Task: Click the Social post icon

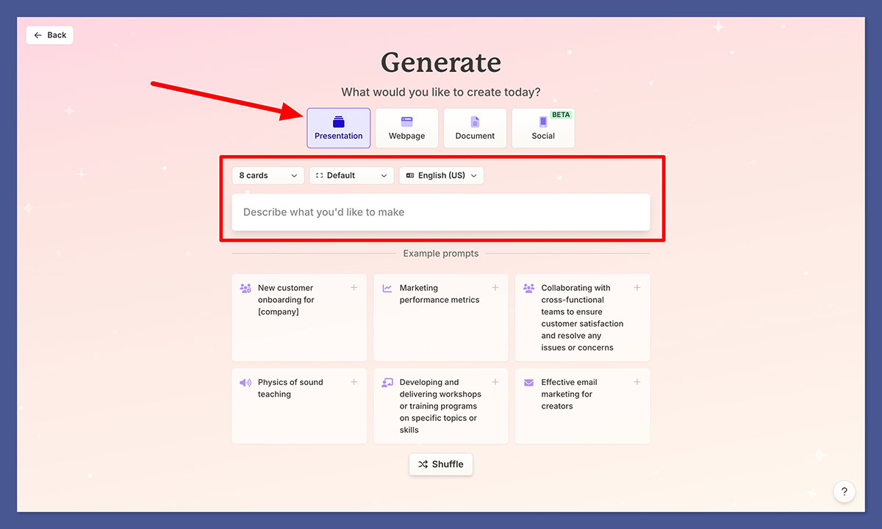Action: pyautogui.click(x=543, y=123)
